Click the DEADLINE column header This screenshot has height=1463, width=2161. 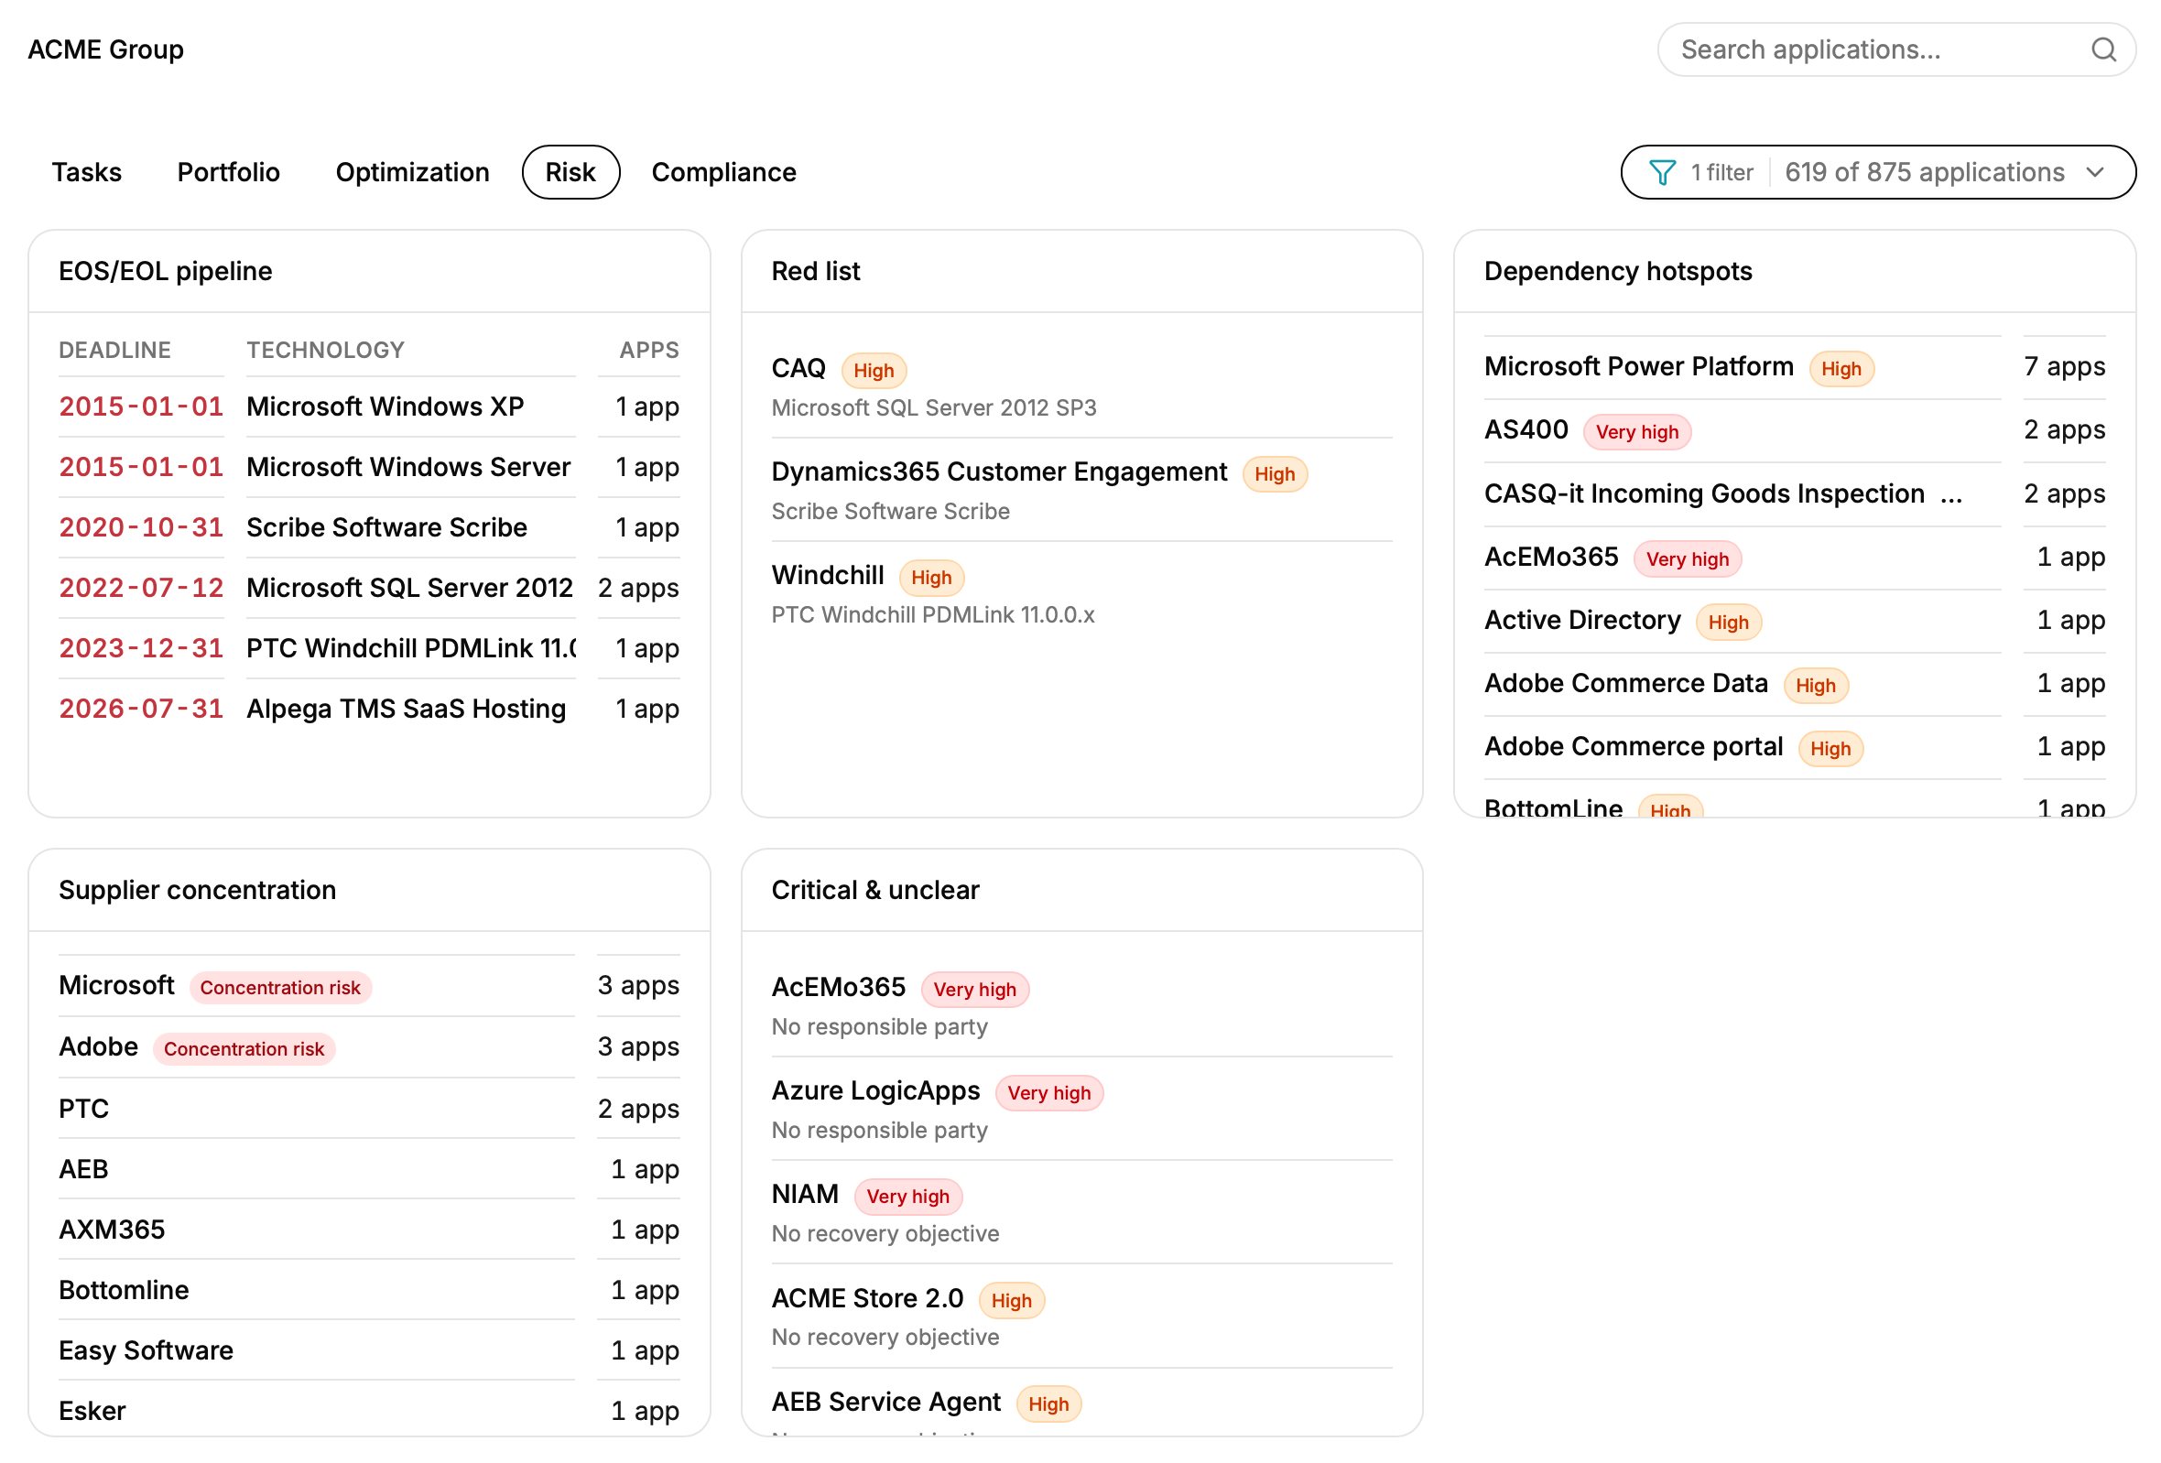(x=114, y=350)
